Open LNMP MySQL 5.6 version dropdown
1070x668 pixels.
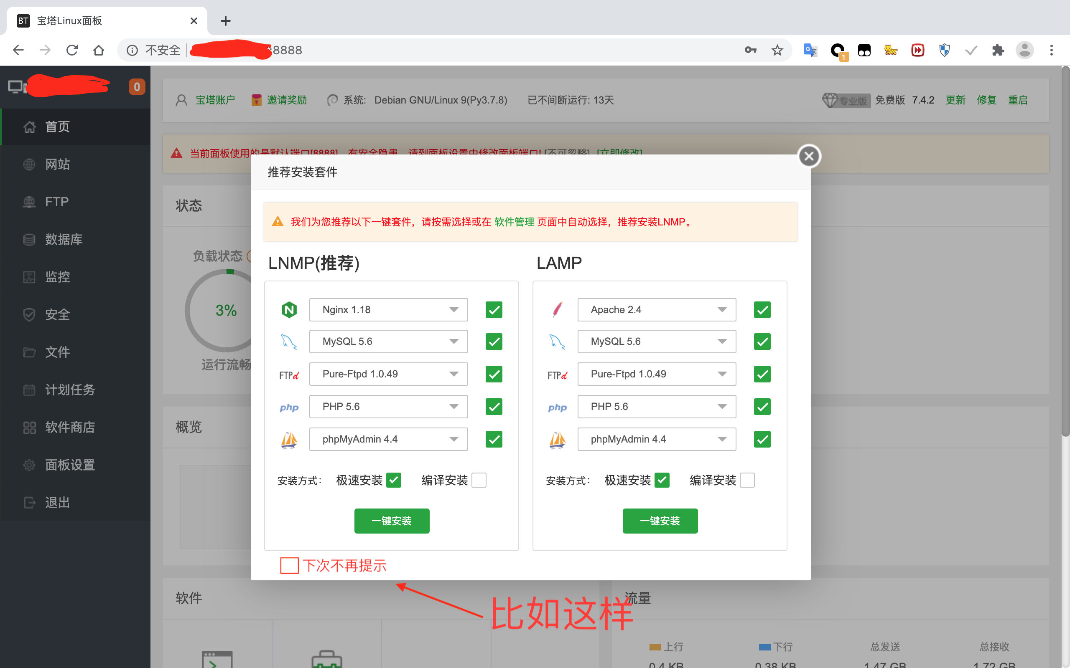coord(389,342)
